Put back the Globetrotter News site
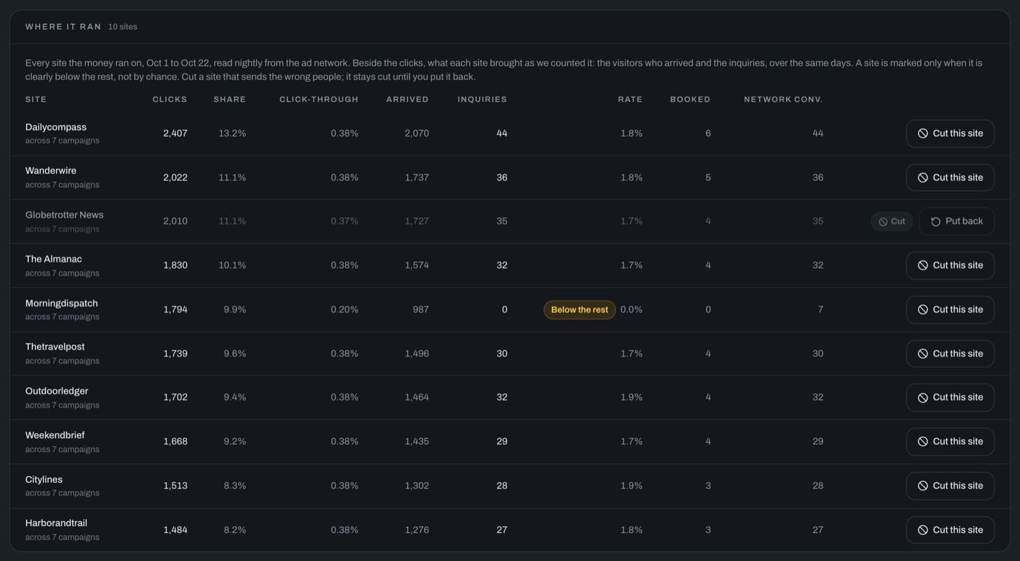This screenshot has height=561, width=1020. 956,221
